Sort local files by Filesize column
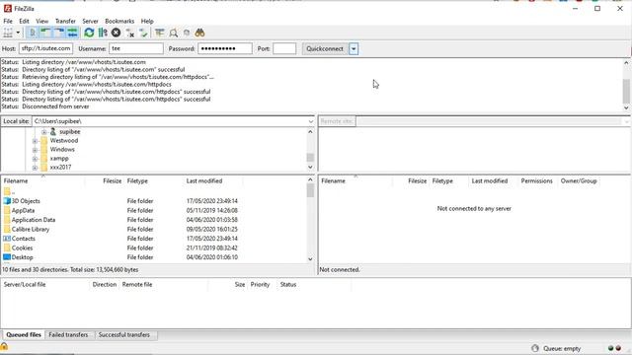Image resolution: width=632 pixels, height=355 pixels. click(105, 181)
